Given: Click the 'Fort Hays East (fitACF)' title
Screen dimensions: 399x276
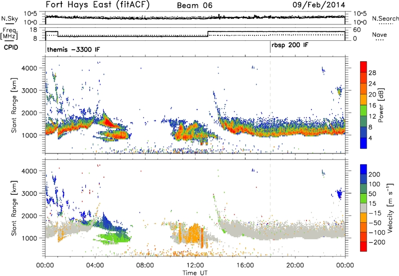Looking at the screenshot, I should click(97, 5).
